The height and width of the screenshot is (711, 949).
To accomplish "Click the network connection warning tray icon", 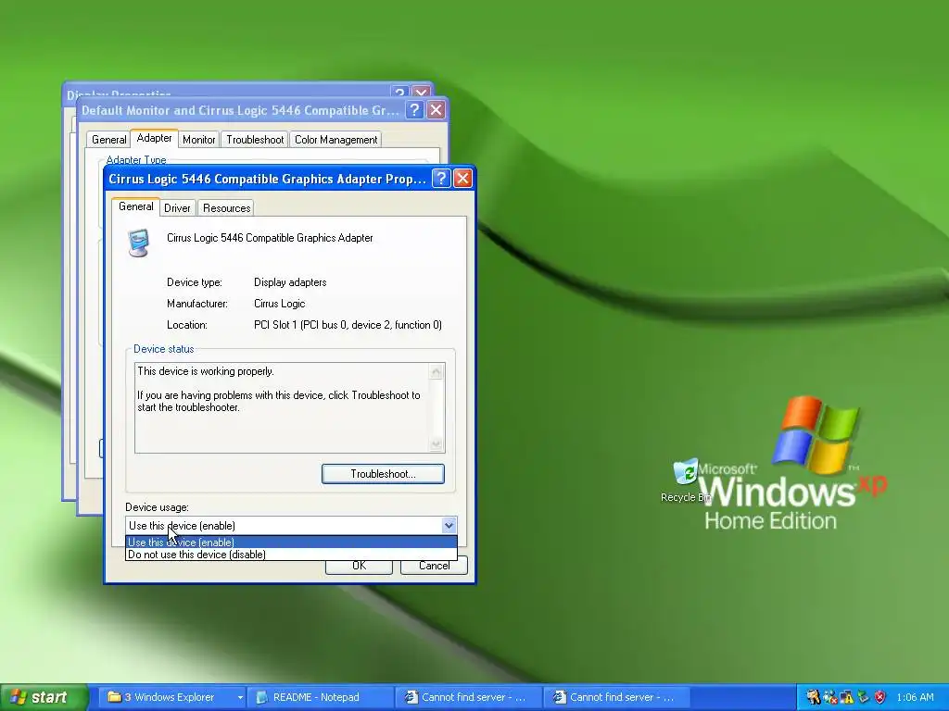I will 846,697.
